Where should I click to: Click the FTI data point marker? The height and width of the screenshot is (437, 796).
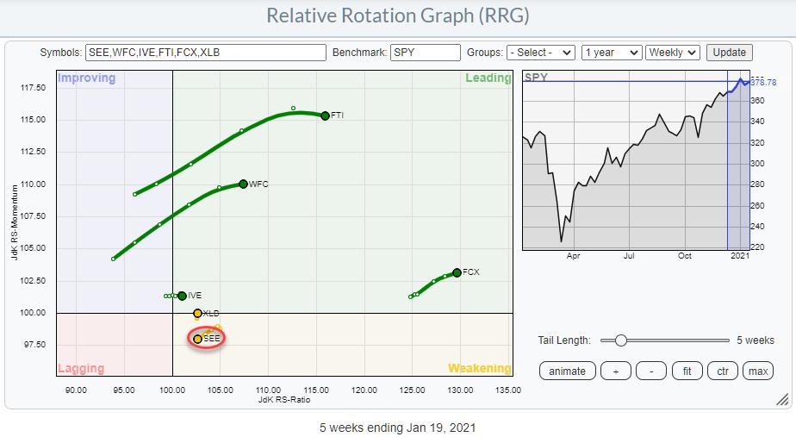click(x=325, y=115)
